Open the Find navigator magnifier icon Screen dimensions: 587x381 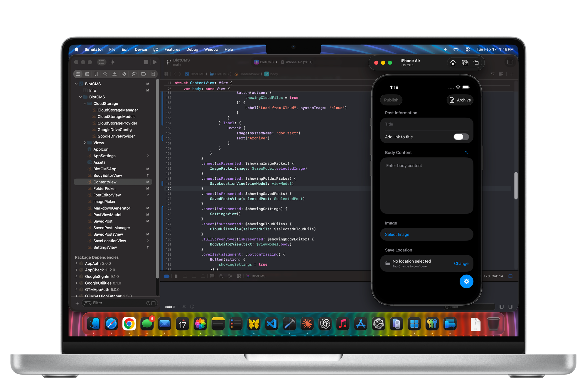(x=105, y=74)
